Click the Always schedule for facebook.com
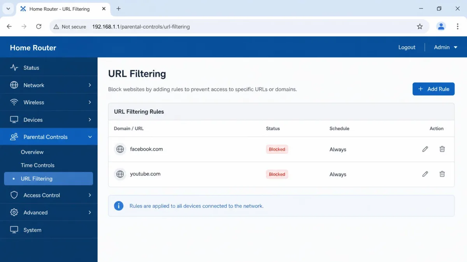Image resolution: width=467 pixels, height=262 pixels. [x=338, y=149]
